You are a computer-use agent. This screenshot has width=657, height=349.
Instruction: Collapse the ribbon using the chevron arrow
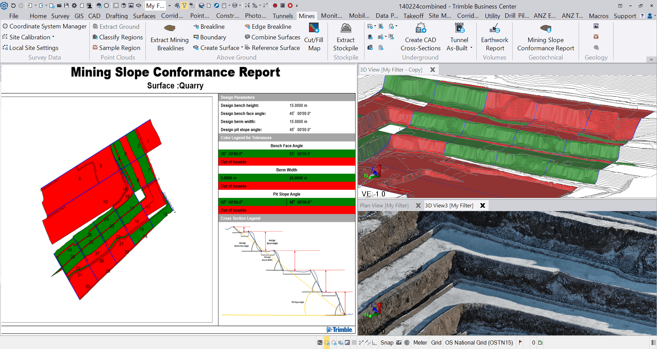[x=651, y=60]
